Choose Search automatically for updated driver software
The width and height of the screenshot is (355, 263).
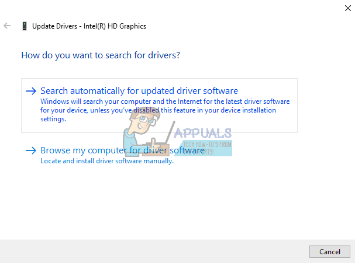coord(159,106)
